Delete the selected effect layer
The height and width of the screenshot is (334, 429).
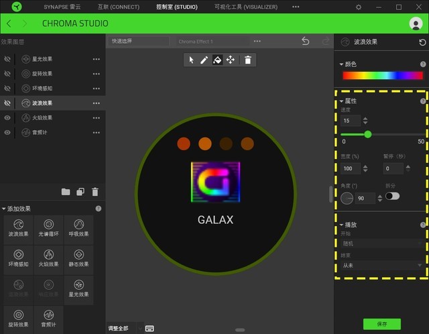click(95, 192)
